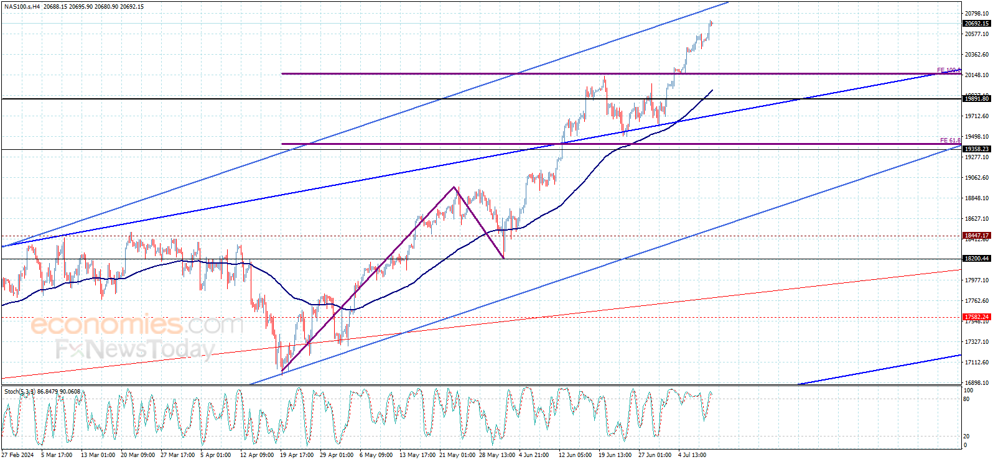Select the "17112.60" price axis label
The width and height of the screenshot is (993, 462).
[976, 363]
